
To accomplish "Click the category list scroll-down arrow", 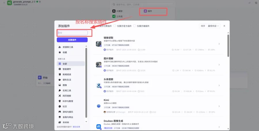I will 86,122.
